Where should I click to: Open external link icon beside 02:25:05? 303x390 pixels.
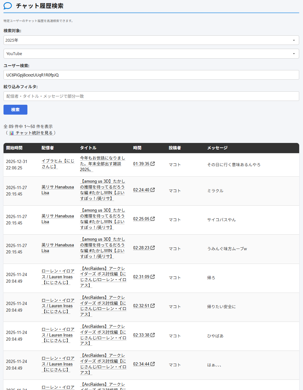(153, 219)
